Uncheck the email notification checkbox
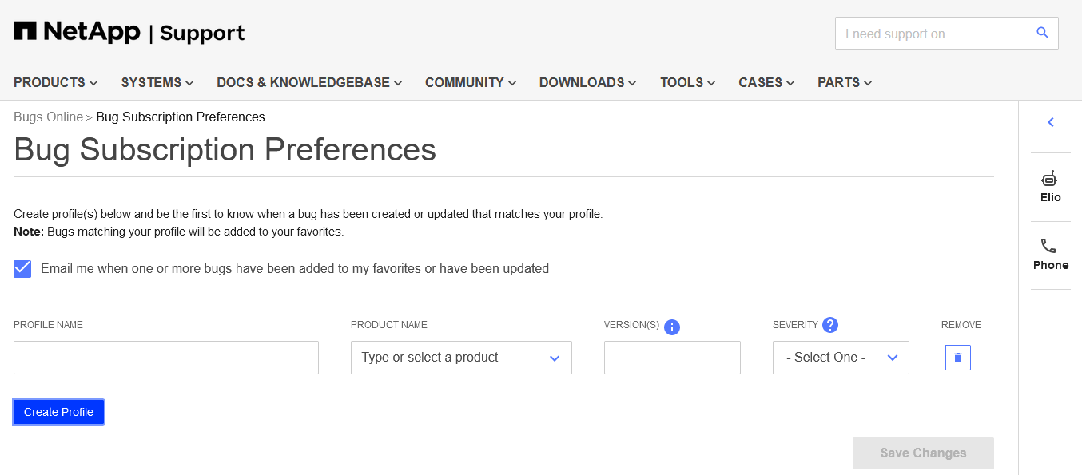Viewport: 1082px width, 475px height. (x=22, y=269)
